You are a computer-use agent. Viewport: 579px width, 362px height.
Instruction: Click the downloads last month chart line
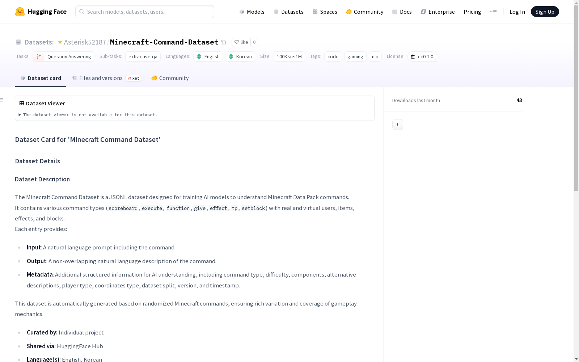click(478, 102)
